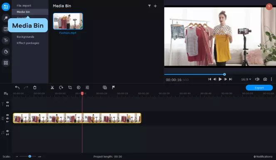Open the Import tab icon in sidebar

(x=6, y=7)
